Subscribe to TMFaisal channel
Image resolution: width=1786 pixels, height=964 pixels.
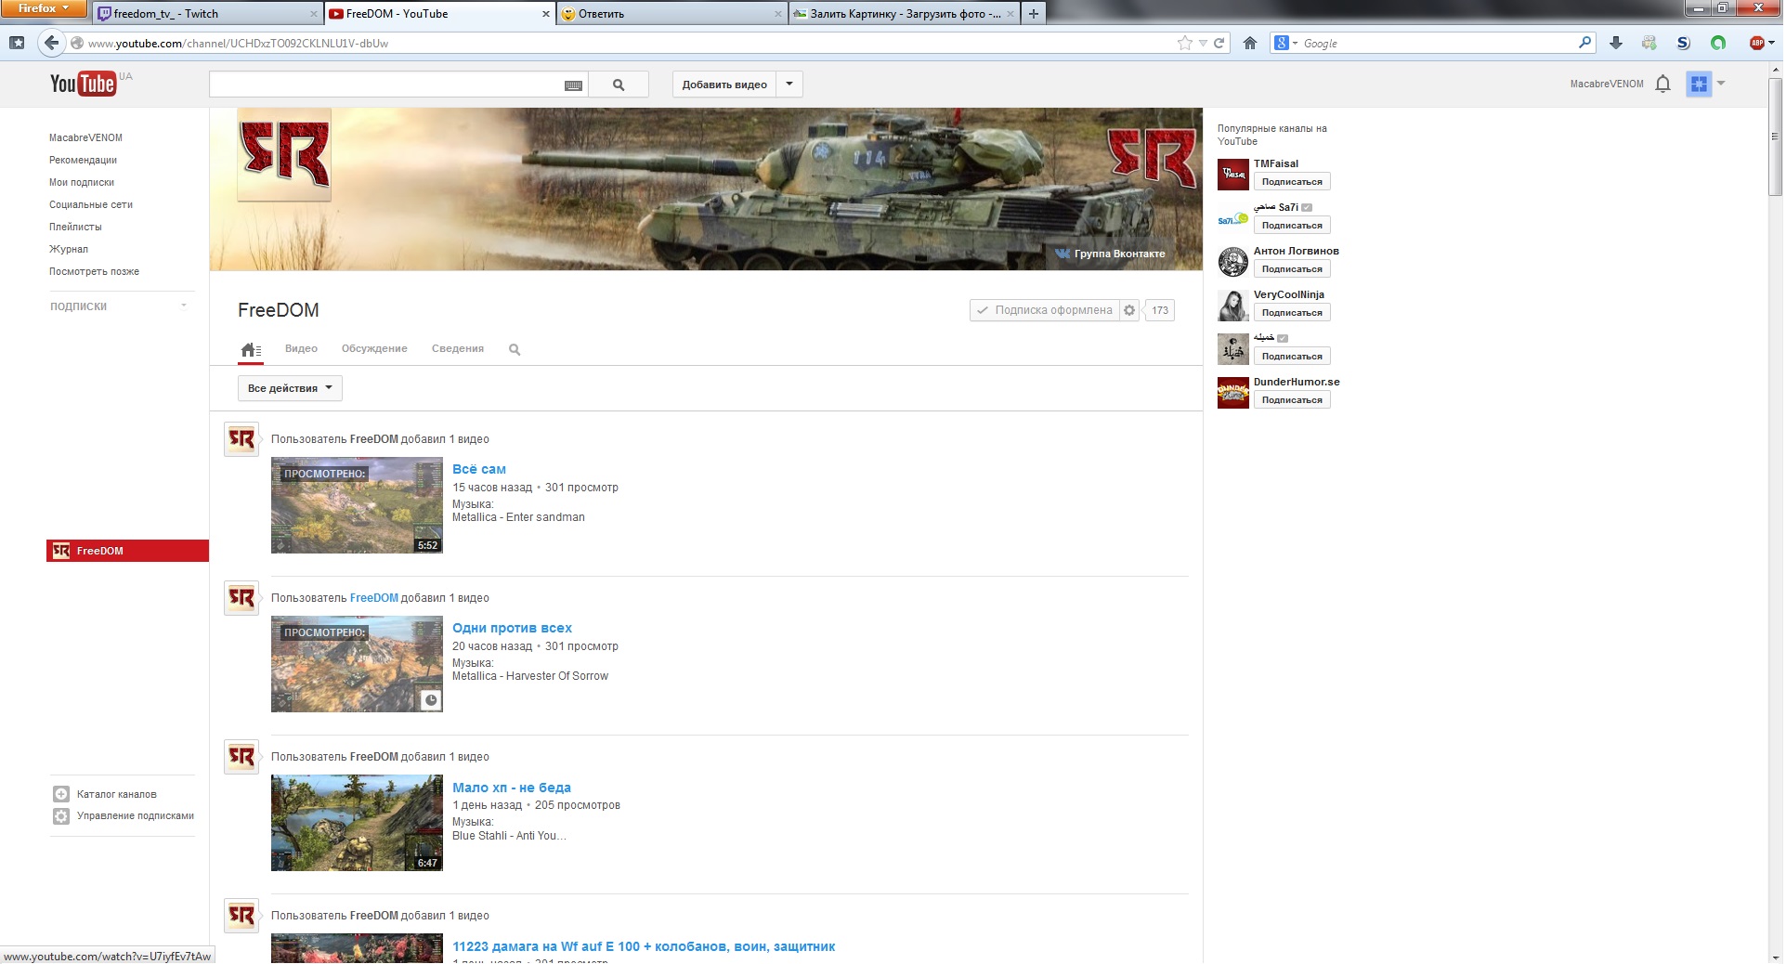pos(1292,182)
